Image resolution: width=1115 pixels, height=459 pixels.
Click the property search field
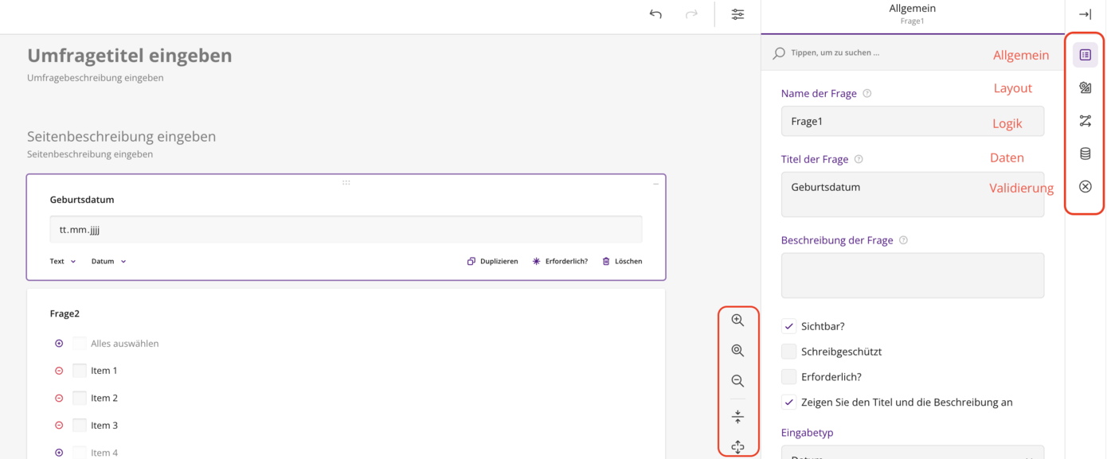coord(876,53)
